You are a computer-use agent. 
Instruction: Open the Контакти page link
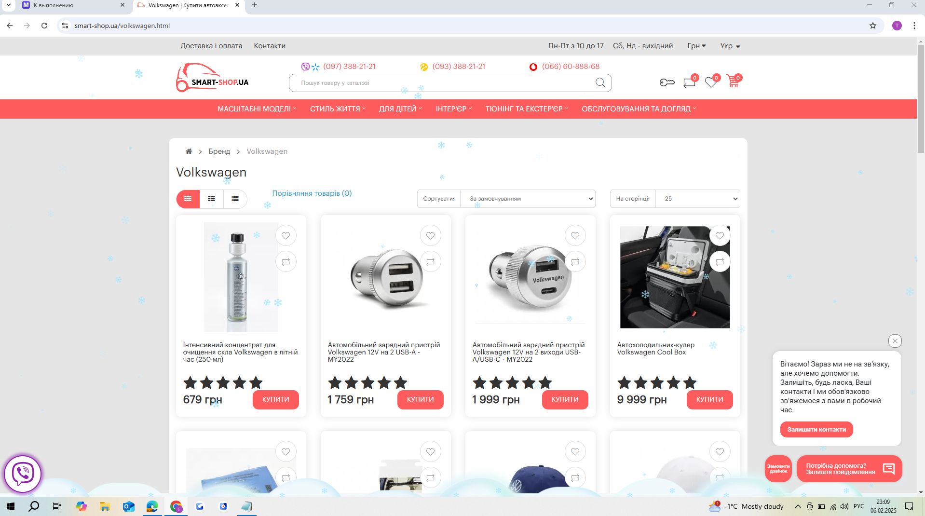(270, 46)
